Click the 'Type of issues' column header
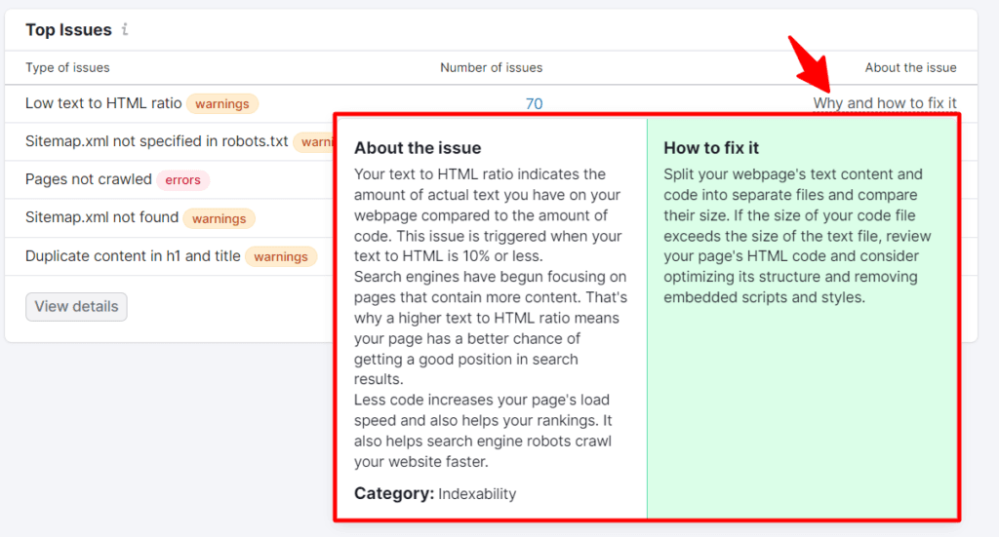Screen dimensions: 999x537 (x=67, y=67)
